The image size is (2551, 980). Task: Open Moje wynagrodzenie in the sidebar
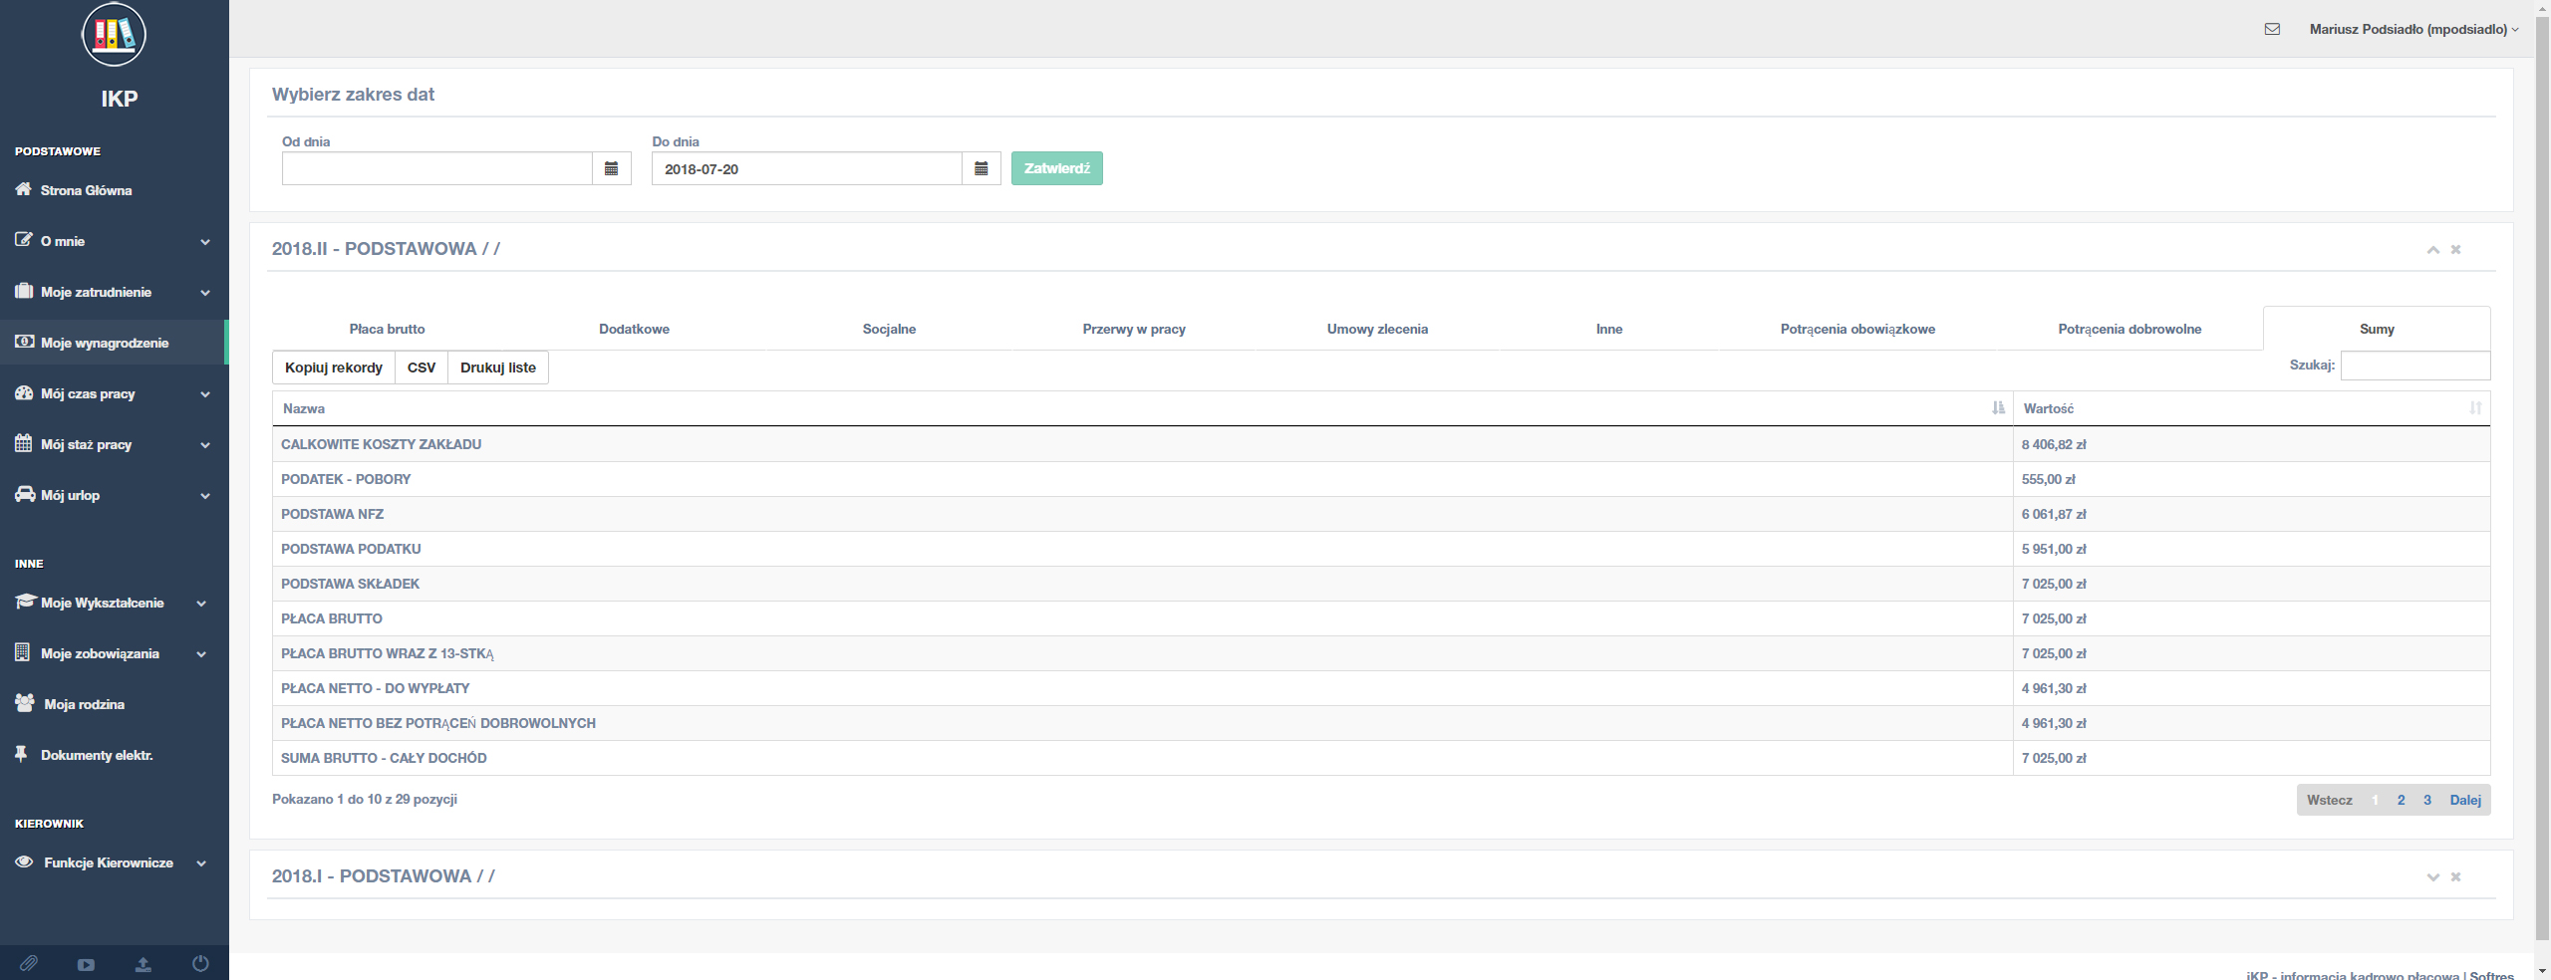pos(115,343)
